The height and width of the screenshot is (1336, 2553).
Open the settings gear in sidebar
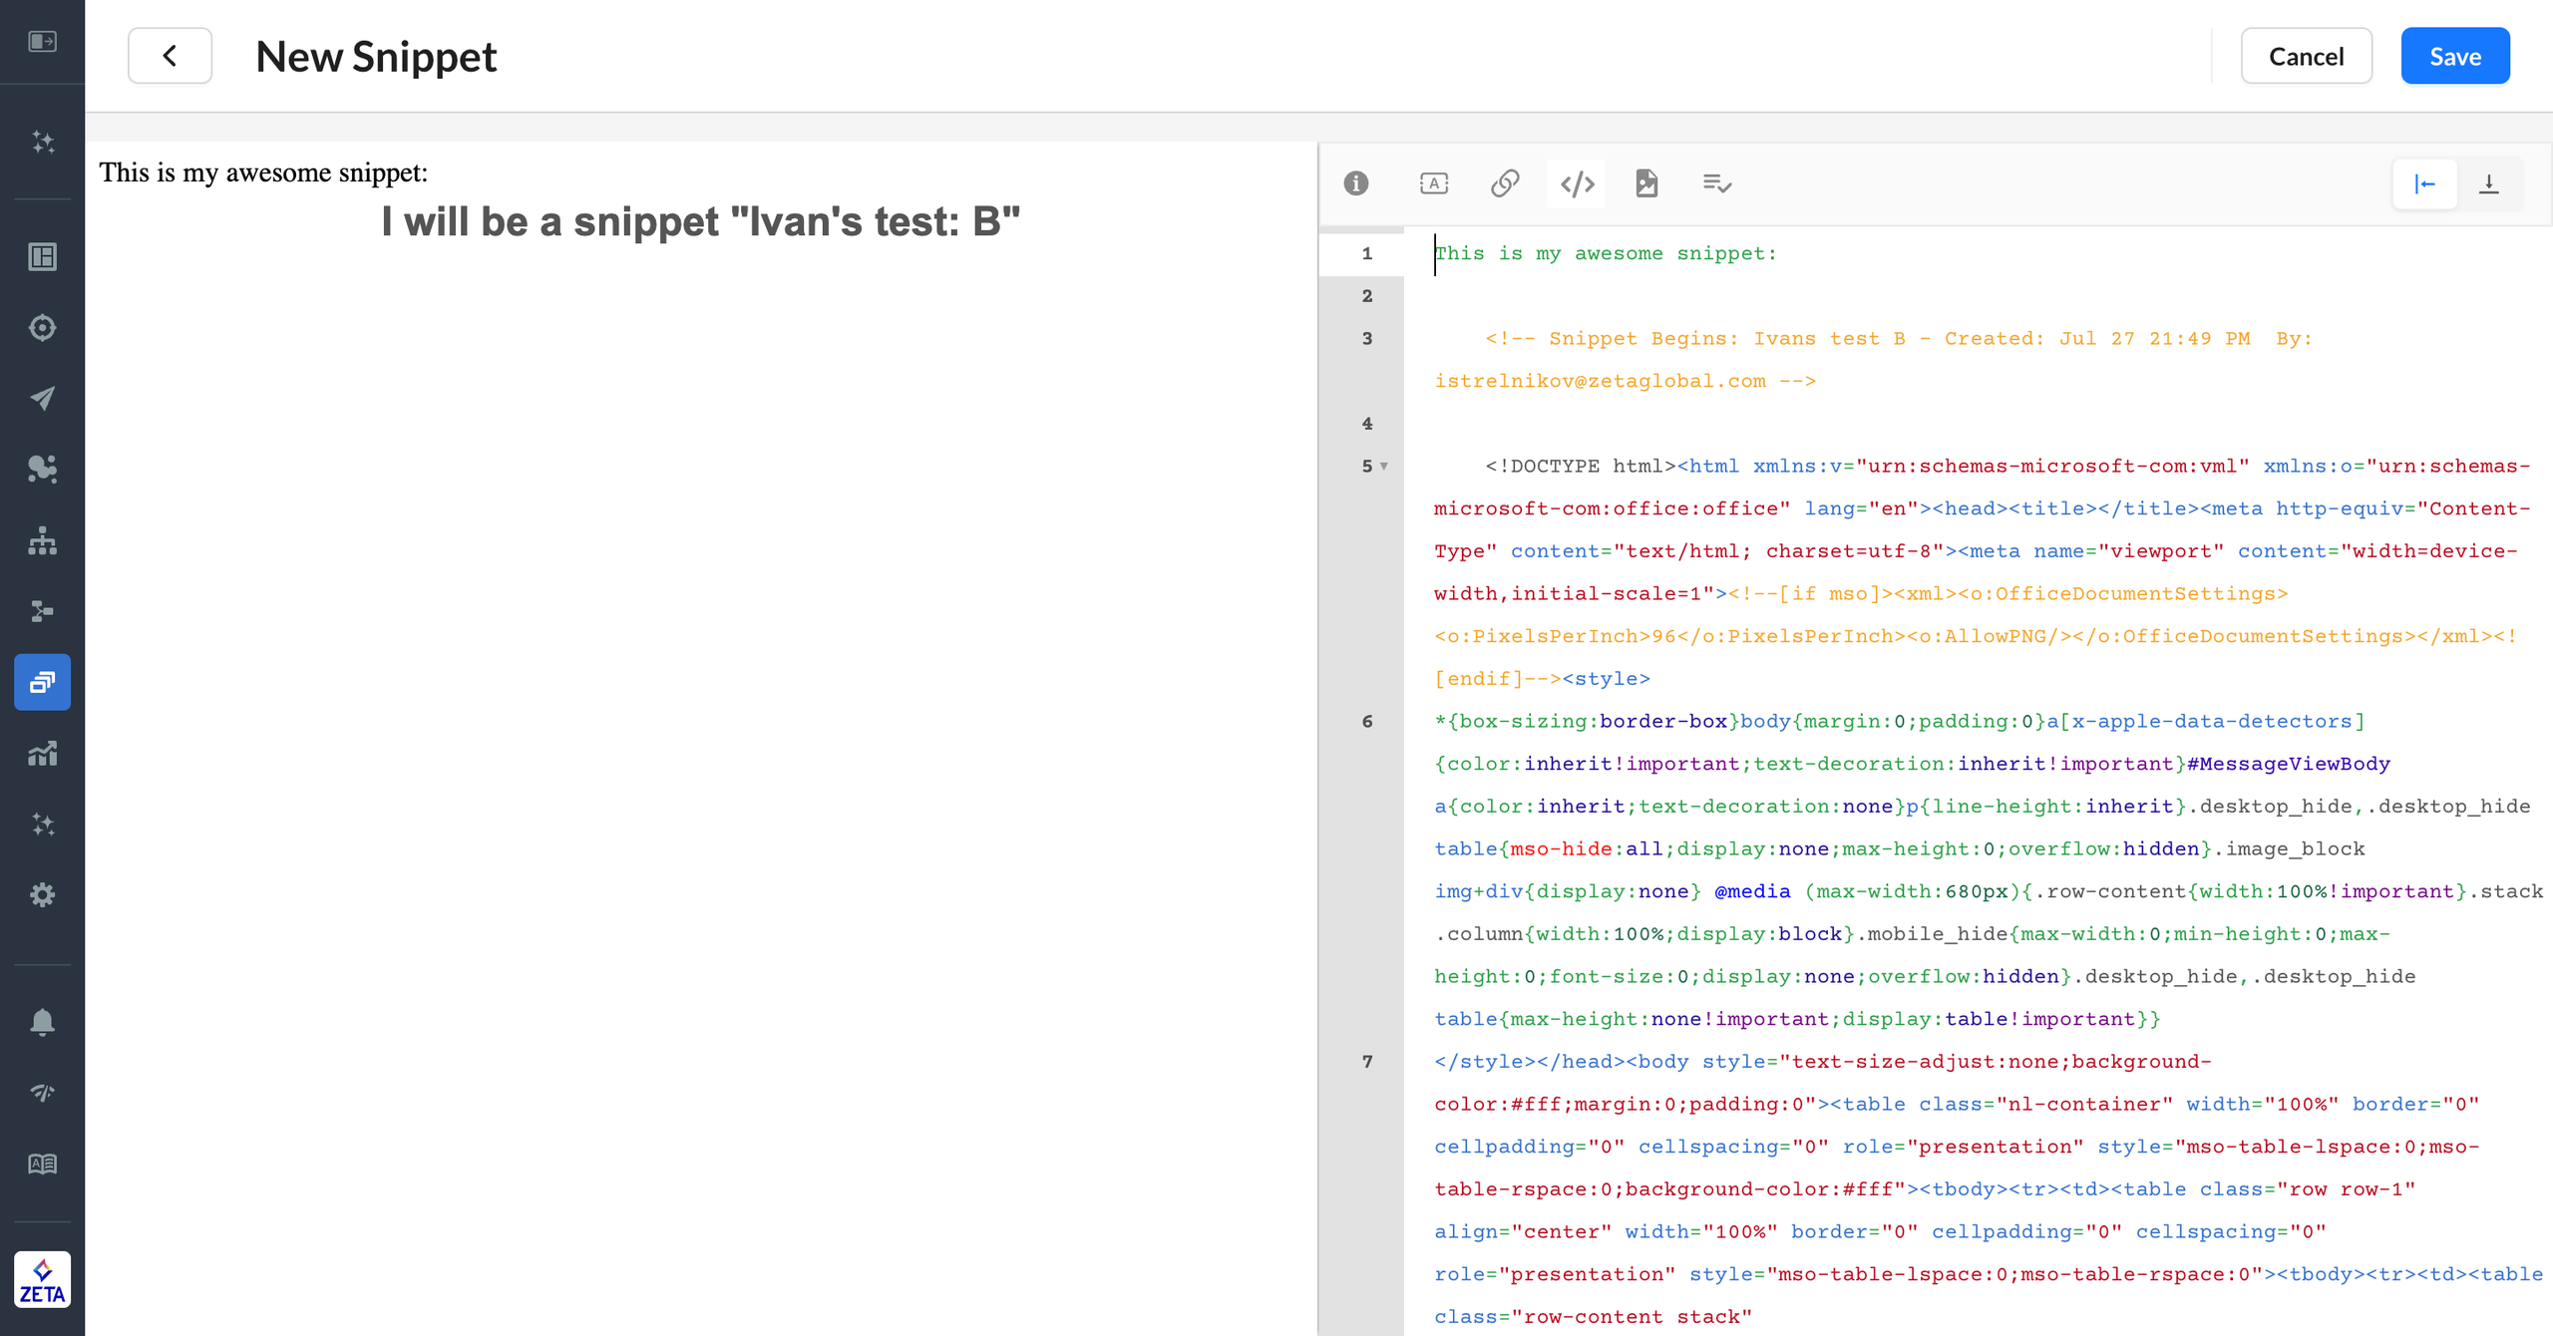[42, 894]
